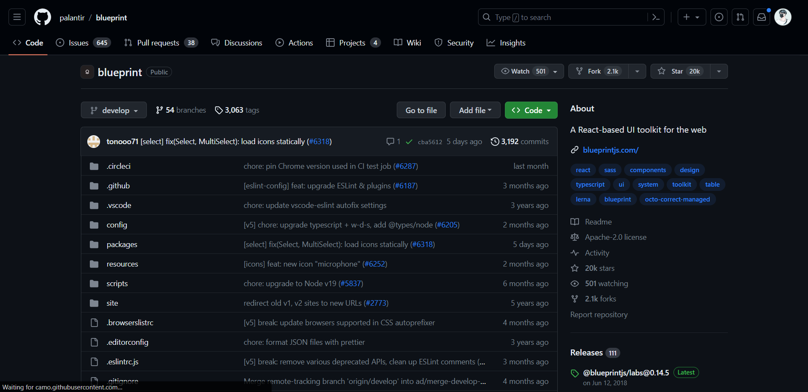
Task: Expand the Add file dropdown
Action: pyautogui.click(x=475, y=110)
